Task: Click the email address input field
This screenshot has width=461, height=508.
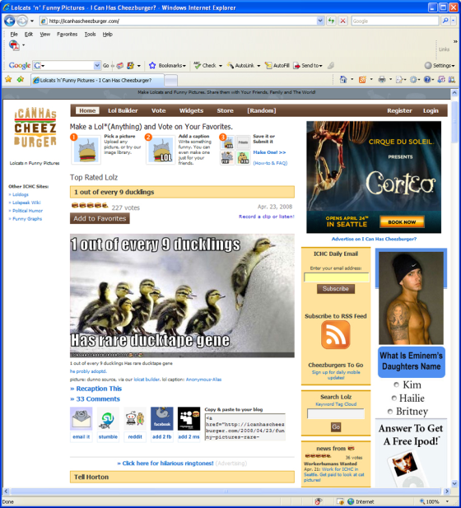Action: 336,277
